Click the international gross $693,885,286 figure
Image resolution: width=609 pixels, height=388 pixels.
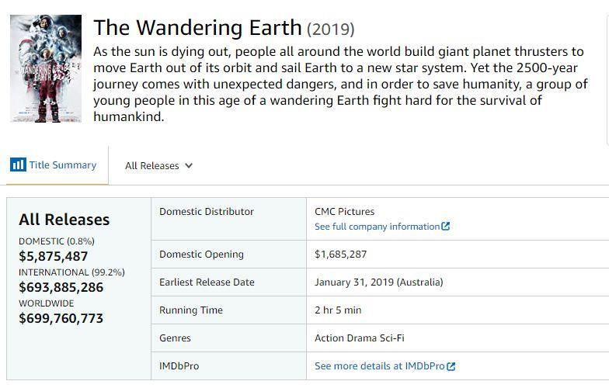[x=61, y=287]
